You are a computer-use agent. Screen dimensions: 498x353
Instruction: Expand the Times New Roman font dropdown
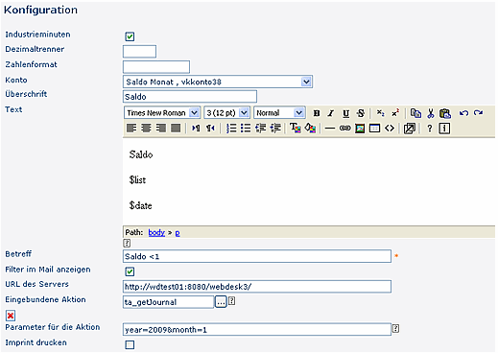click(x=194, y=113)
